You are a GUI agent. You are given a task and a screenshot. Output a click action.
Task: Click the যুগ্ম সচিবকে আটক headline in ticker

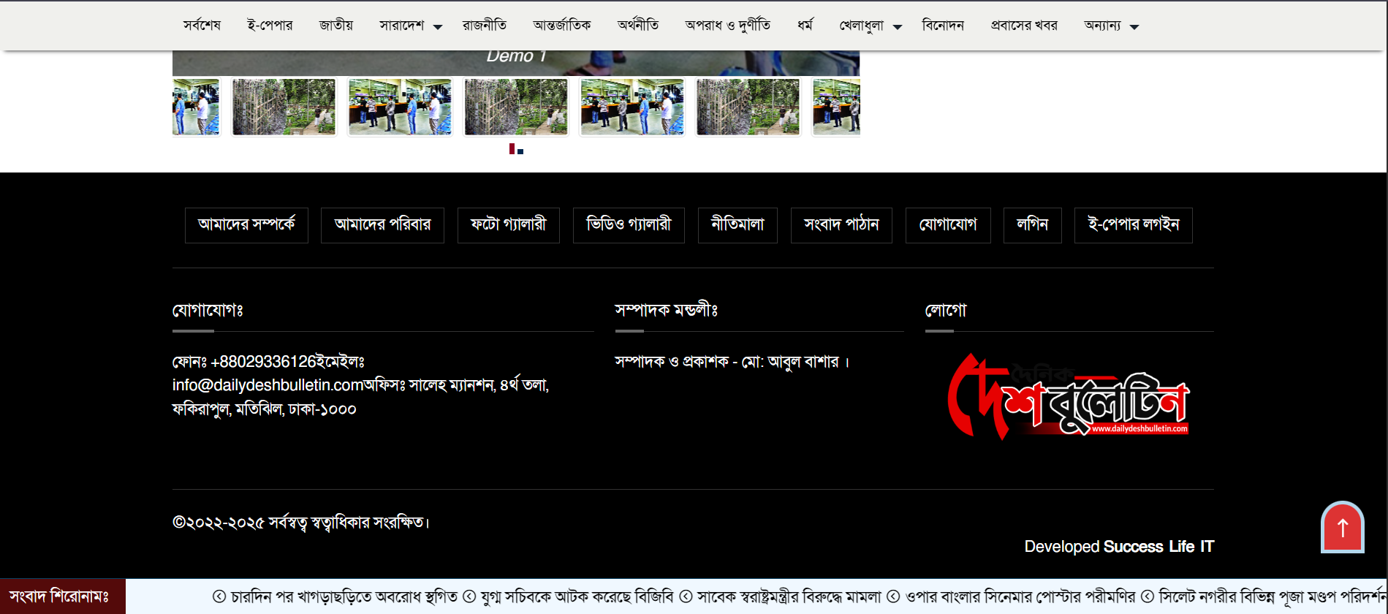coord(576,597)
